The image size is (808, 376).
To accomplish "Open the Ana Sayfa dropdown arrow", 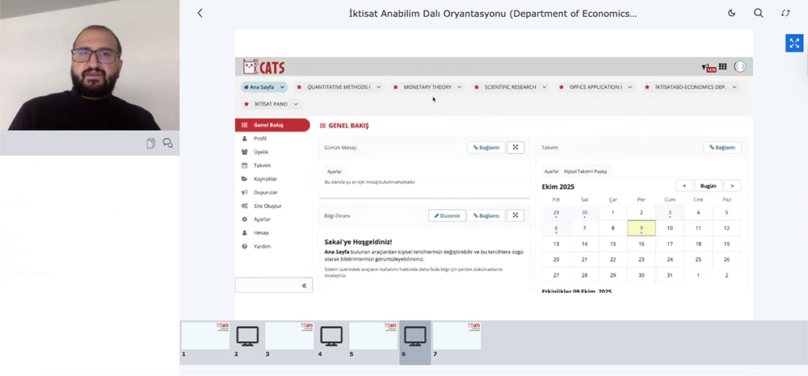I will pyautogui.click(x=283, y=87).
